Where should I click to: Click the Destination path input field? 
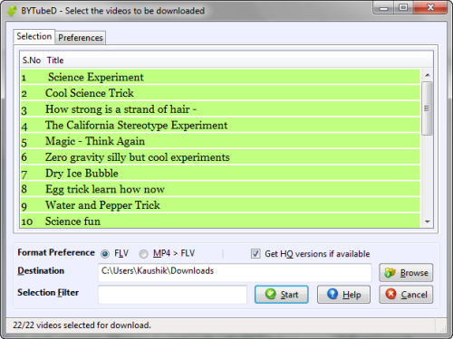pos(235,272)
